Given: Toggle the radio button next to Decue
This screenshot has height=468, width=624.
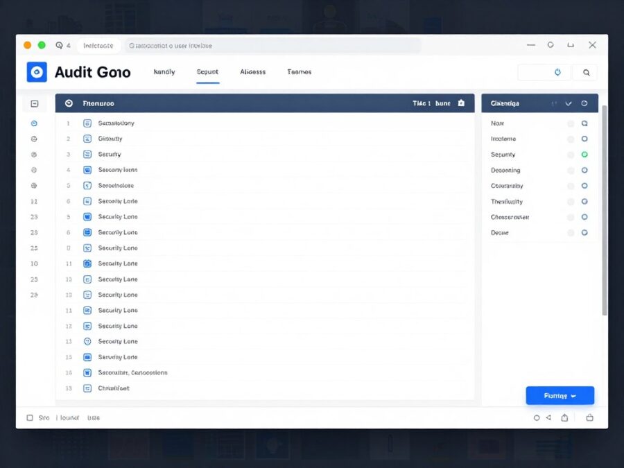Looking at the screenshot, I should [584, 232].
